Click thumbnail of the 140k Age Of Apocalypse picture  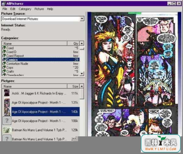tap(7, 111)
